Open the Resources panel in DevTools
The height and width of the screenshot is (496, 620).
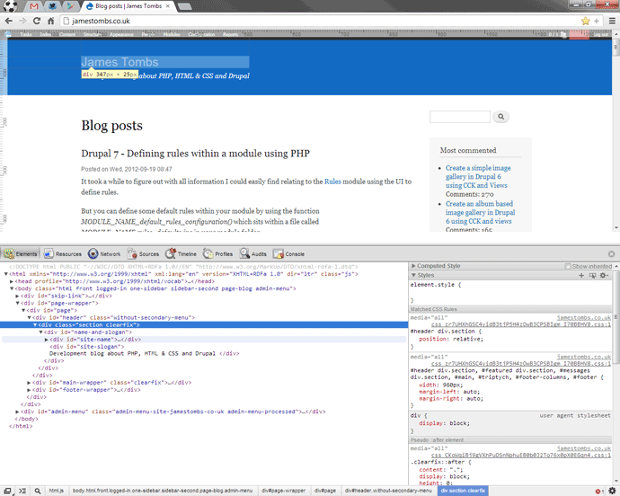click(63, 254)
